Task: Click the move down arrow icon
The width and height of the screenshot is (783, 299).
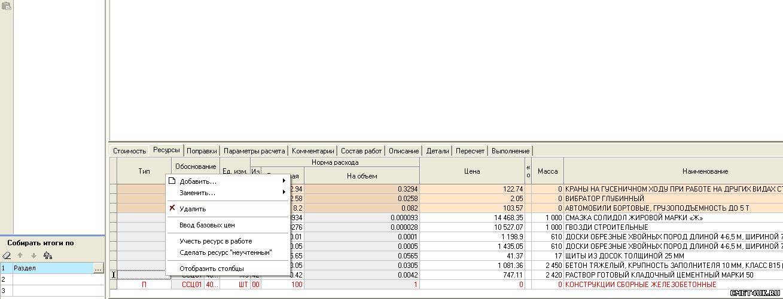Action: pyautogui.click(x=33, y=255)
